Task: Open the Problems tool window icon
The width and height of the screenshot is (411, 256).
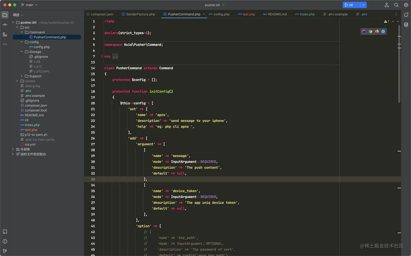Action: [x=5, y=241]
